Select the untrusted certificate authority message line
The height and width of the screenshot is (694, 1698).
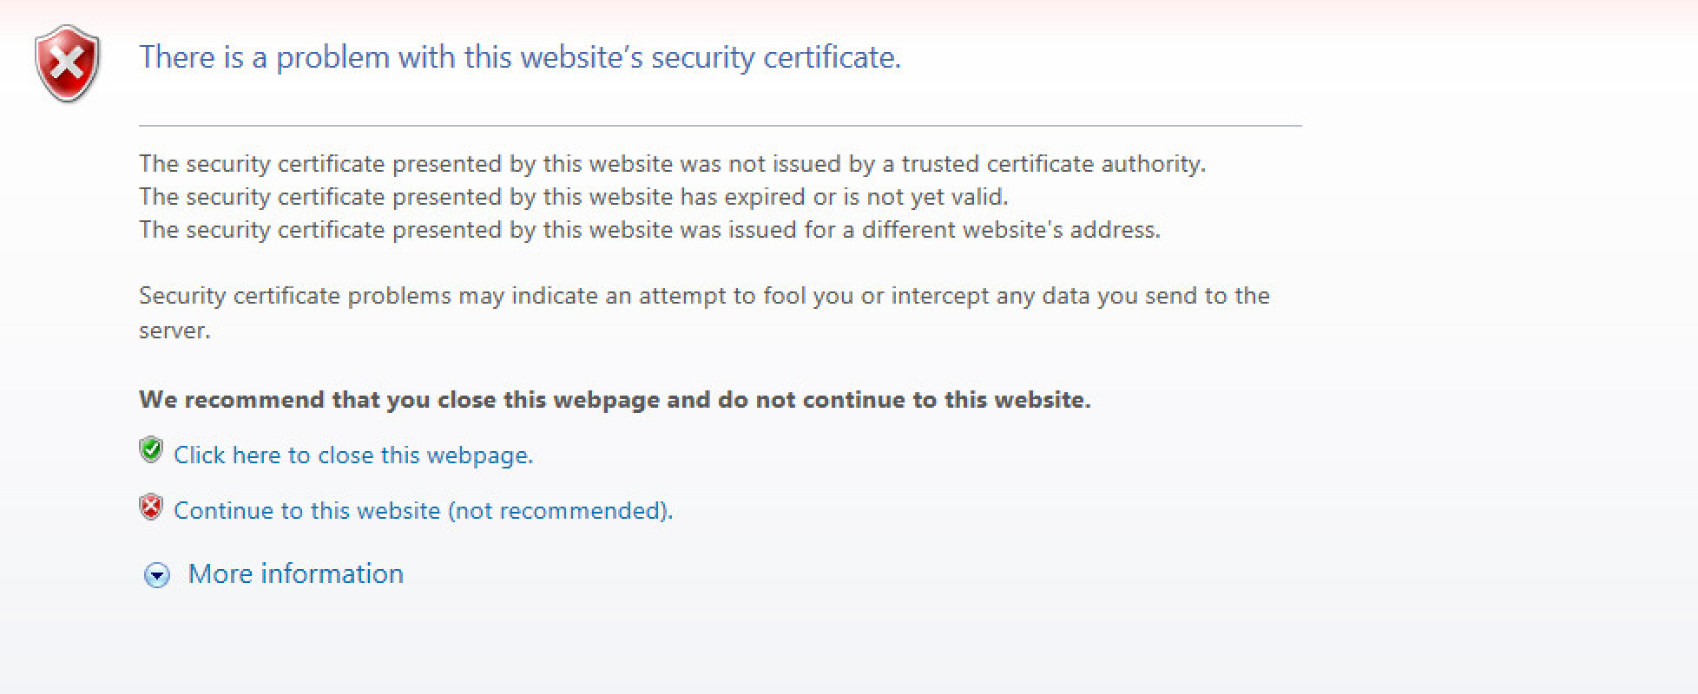[672, 164]
